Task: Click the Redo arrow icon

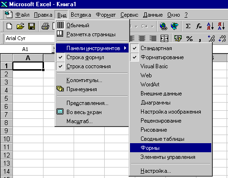Action: [144, 26]
